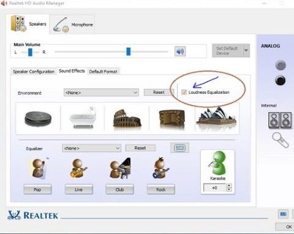Open the Environment dropdown list

[x=101, y=92]
